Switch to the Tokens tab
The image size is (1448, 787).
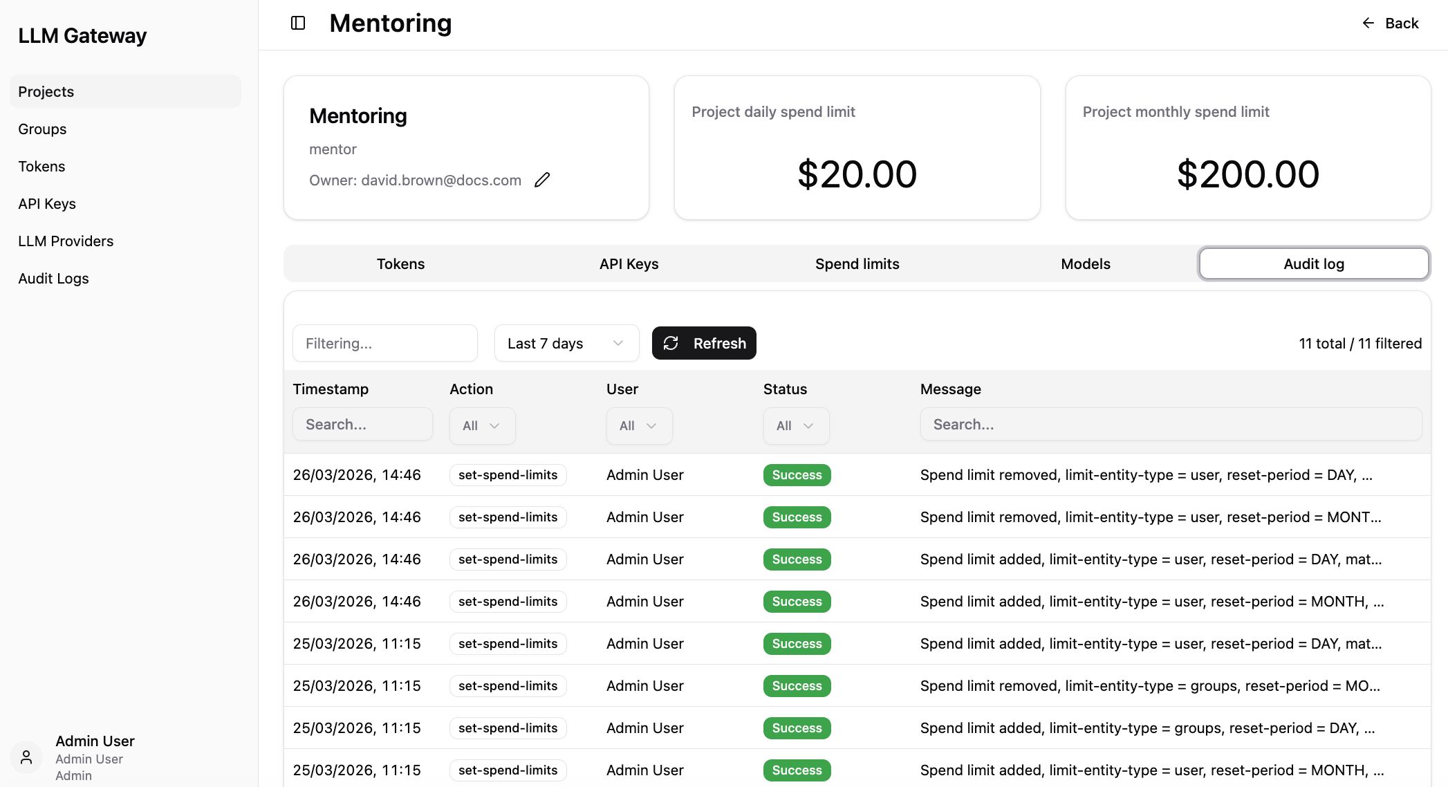(x=400, y=263)
